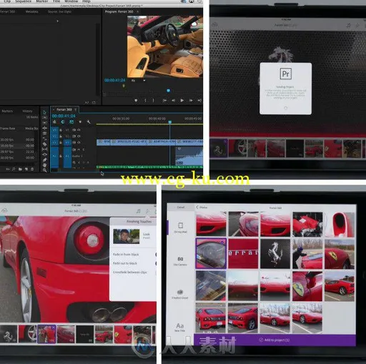
Task: Click the timeline timecode 00:00:41:24
Action: (64, 116)
